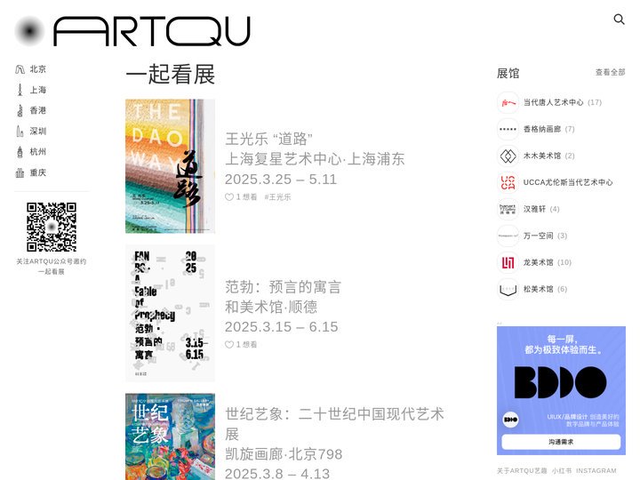640x480 pixels.
Task: Open 木木美术馆 venue link
Action: (x=542, y=156)
